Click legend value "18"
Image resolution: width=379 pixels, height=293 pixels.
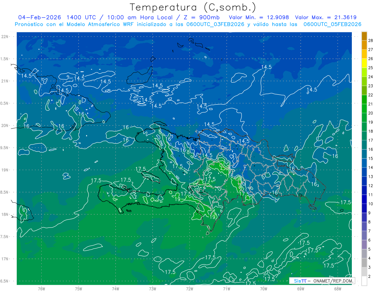click(370, 131)
